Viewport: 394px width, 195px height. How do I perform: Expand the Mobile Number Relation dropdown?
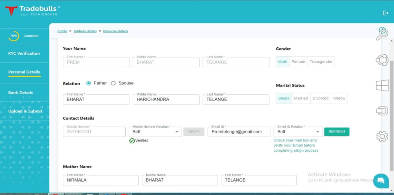[156, 132]
